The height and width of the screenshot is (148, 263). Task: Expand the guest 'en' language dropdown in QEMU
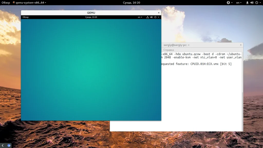point(140,17)
